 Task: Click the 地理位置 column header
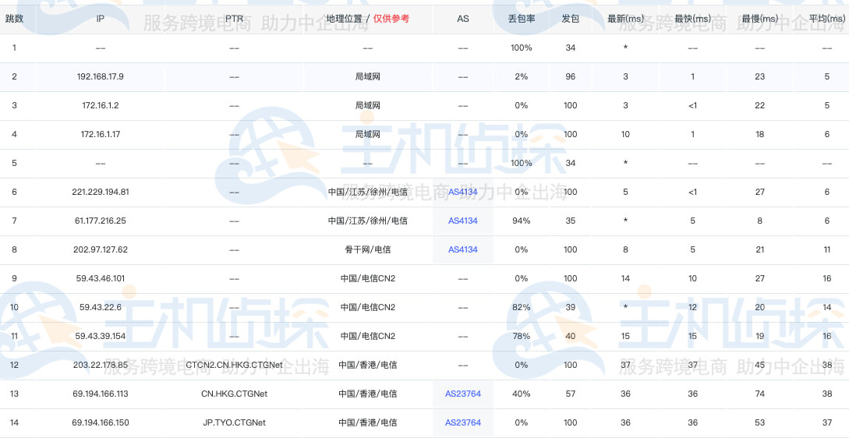tap(346, 18)
